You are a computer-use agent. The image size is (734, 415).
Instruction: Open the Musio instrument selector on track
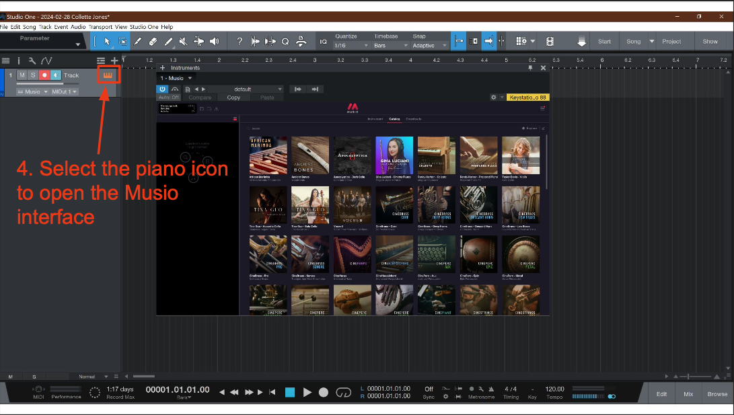pyautogui.click(x=33, y=91)
